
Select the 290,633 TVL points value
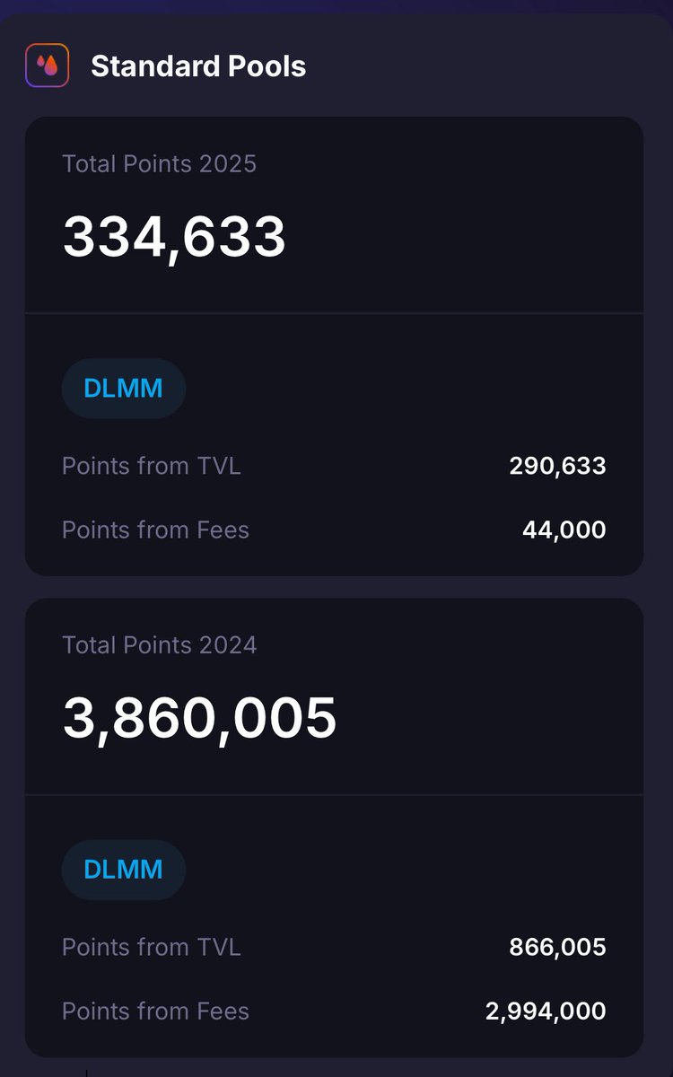coord(557,466)
